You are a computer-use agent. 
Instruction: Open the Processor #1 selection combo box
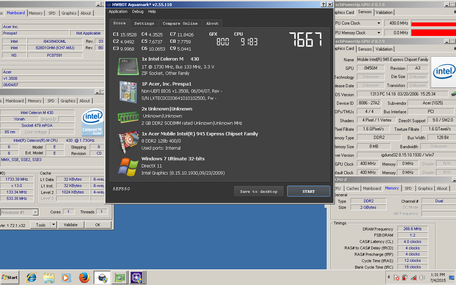click(19, 212)
